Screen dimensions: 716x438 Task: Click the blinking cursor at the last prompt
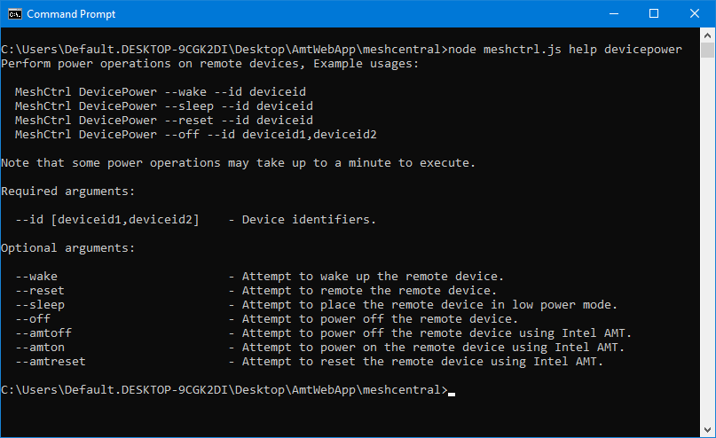tap(452, 391)
